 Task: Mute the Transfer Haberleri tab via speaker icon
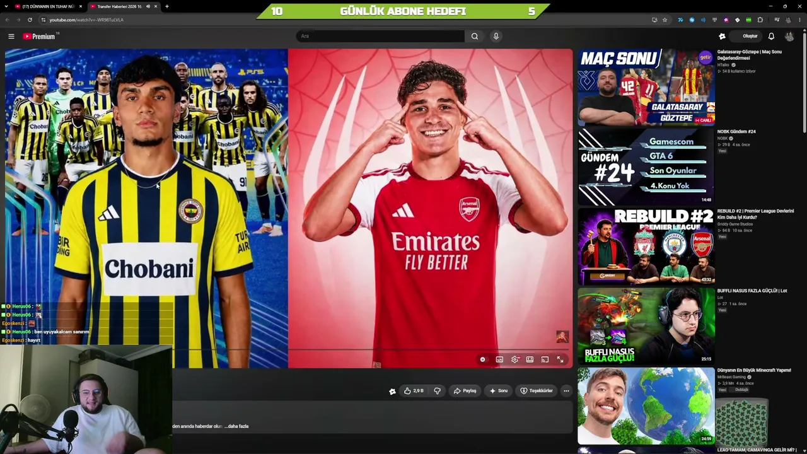[x=148, y=6]
